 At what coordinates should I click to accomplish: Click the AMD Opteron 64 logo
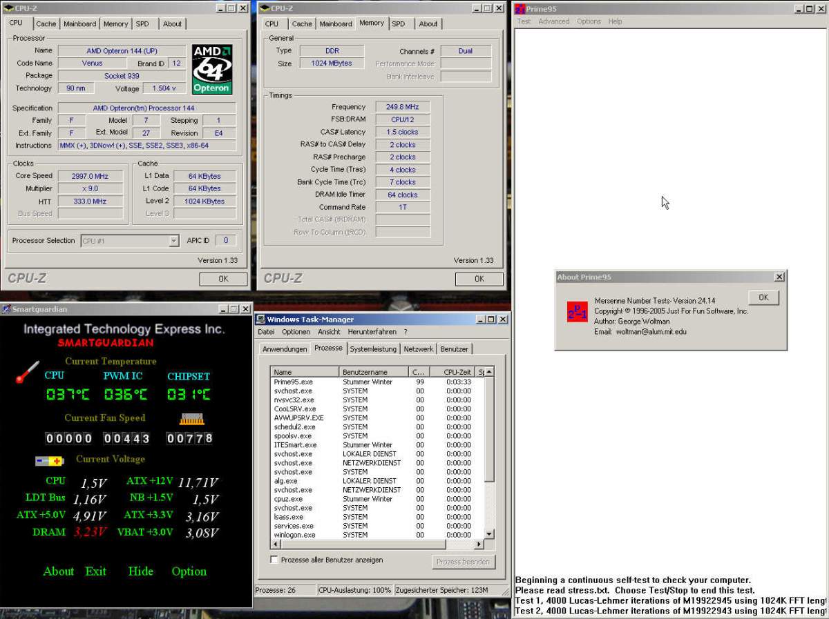(212, 70)
